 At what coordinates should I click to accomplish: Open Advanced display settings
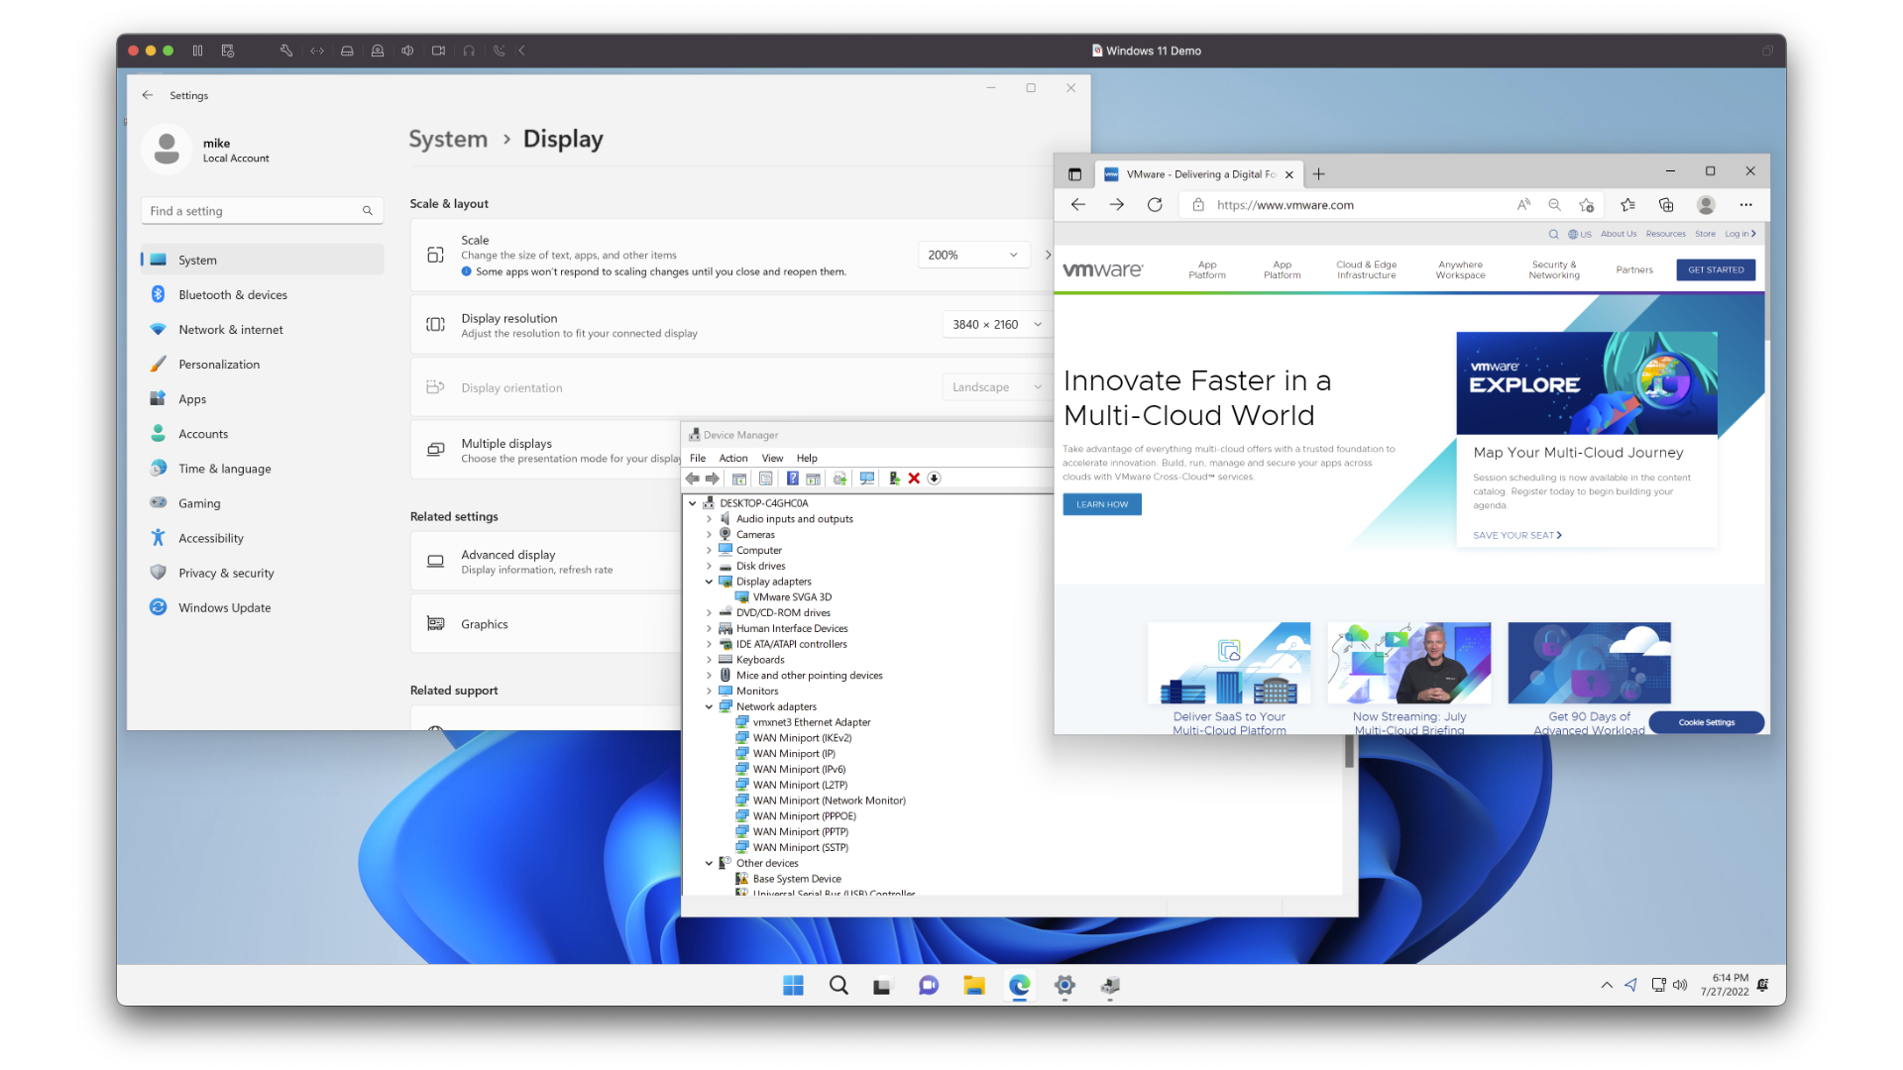pos(546,562)
